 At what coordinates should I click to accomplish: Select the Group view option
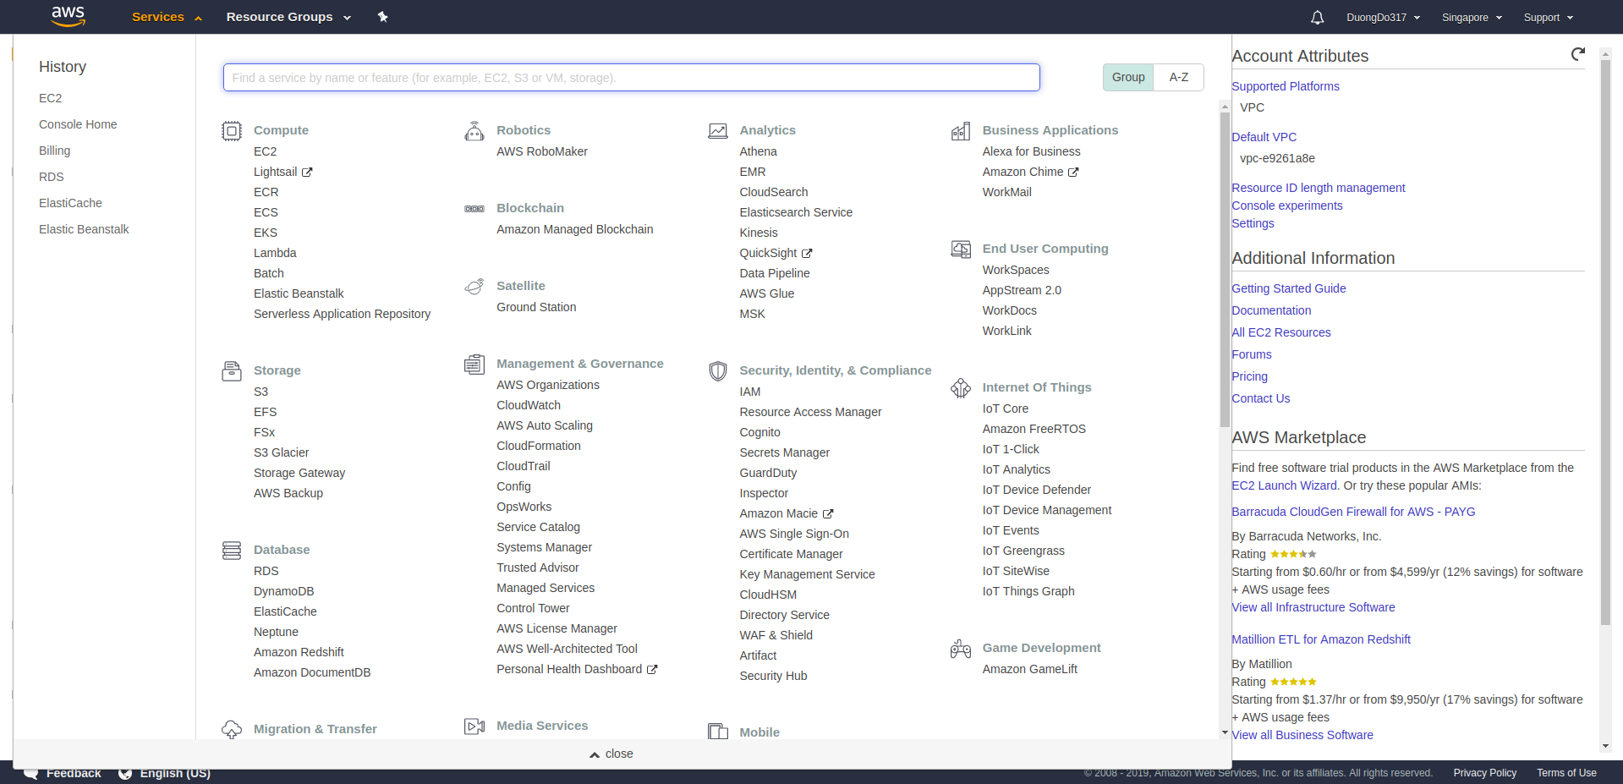[1127, 77]
